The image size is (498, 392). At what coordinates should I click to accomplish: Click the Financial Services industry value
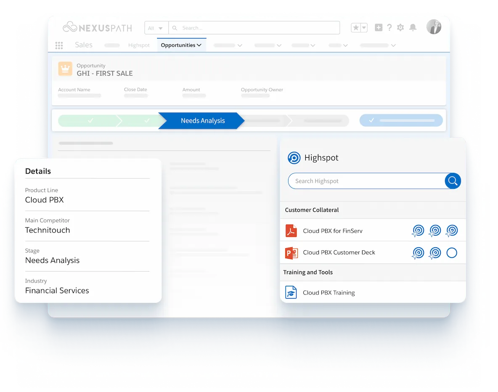57,290
